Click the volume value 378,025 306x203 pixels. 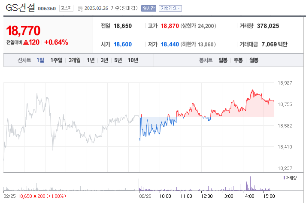[x=268, y=26]
